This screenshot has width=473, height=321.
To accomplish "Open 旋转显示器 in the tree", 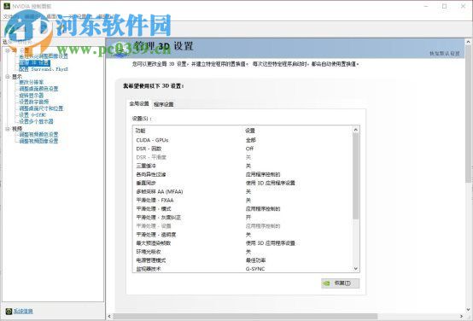I will point(32,96).
